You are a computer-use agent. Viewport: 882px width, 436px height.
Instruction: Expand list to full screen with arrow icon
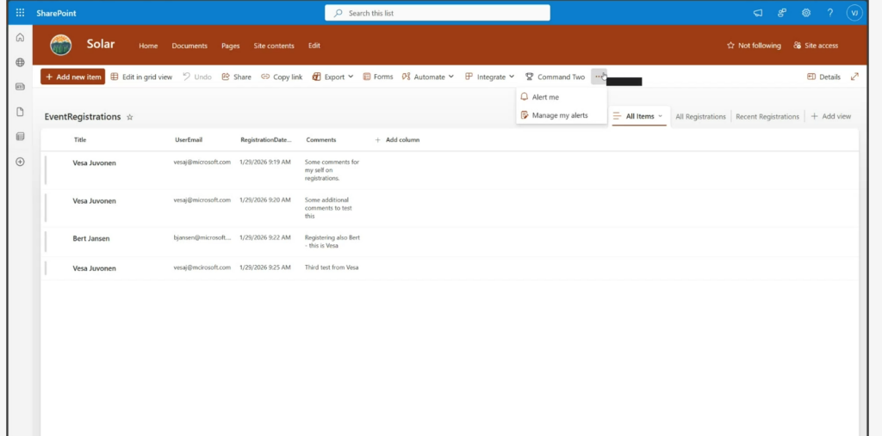(x=854, y=77)
